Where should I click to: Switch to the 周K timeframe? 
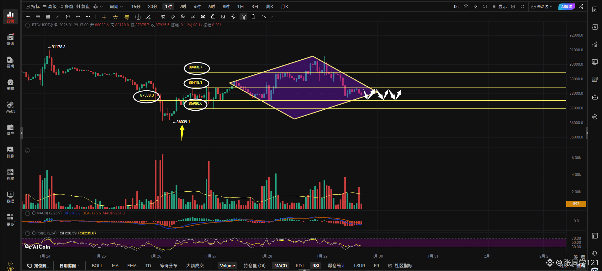click(270, 7)
